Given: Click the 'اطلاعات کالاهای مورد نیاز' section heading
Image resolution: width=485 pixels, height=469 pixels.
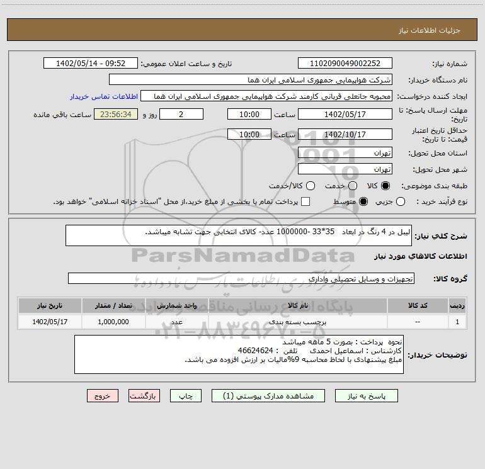Looking at the screenshot, I should (421, 256).
